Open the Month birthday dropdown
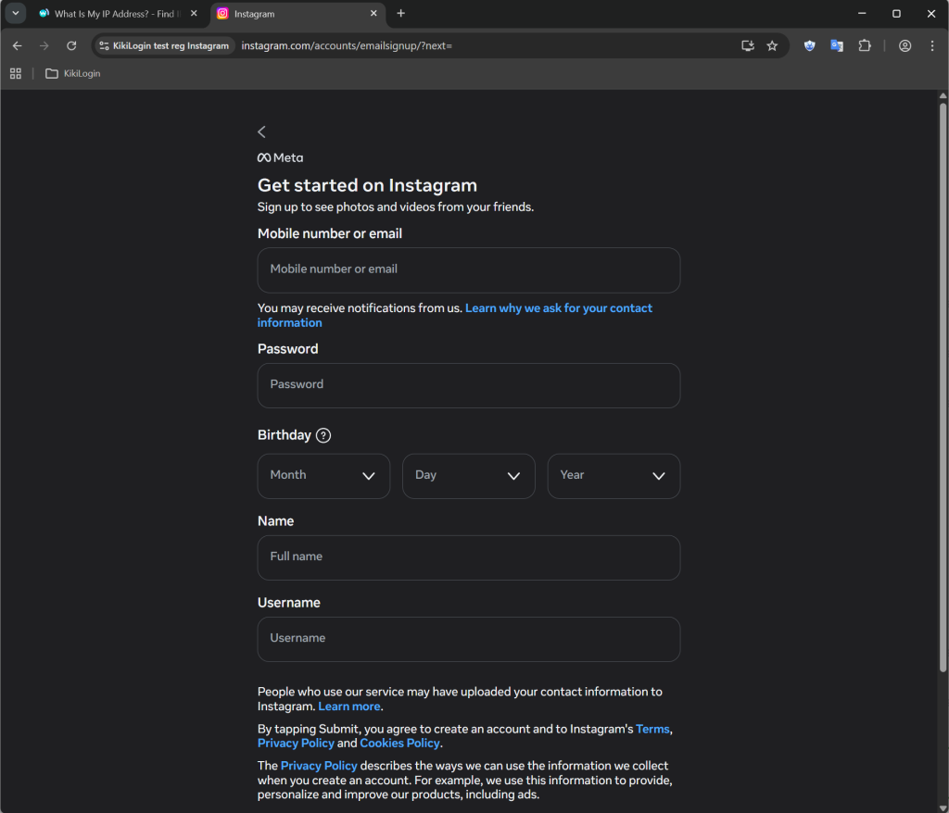This screenshot has height=813, width=949. pos(323,476)
